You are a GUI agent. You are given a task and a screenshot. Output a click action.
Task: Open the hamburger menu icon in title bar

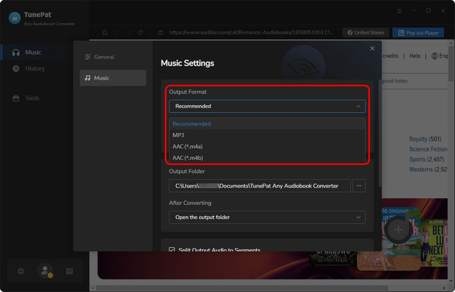click(399, 11)
